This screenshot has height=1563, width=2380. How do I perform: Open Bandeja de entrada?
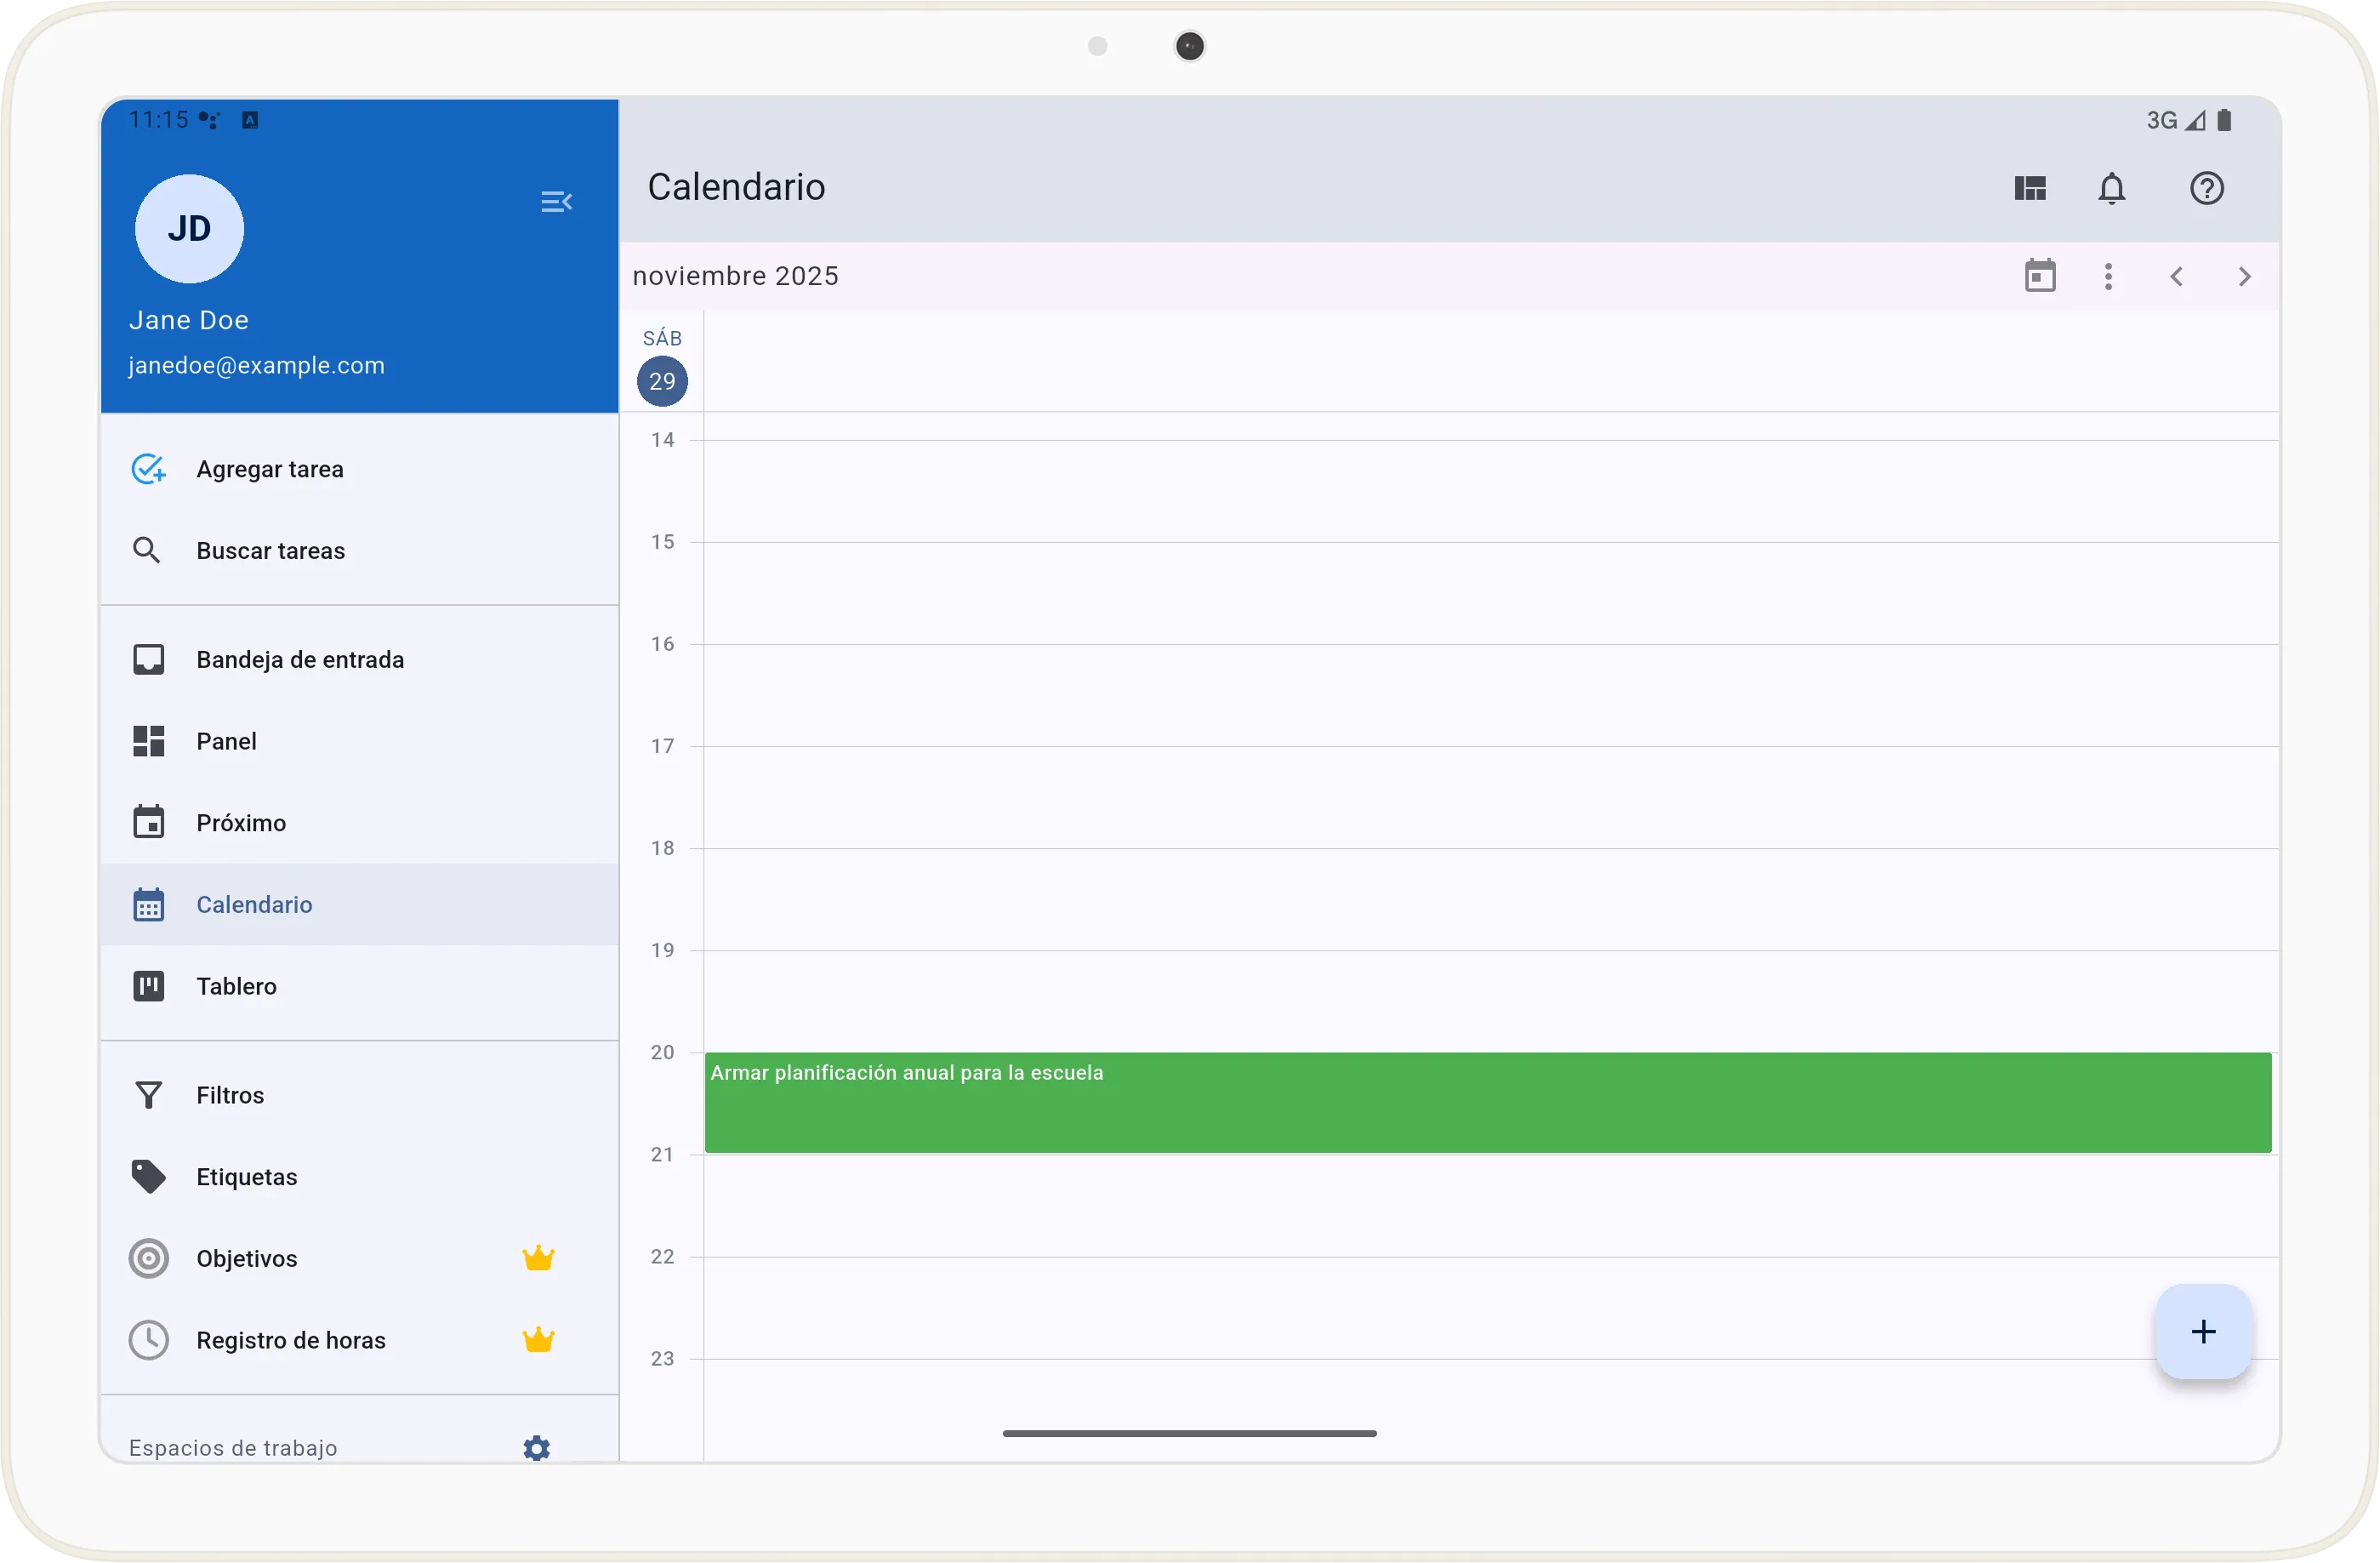[300, 660]
